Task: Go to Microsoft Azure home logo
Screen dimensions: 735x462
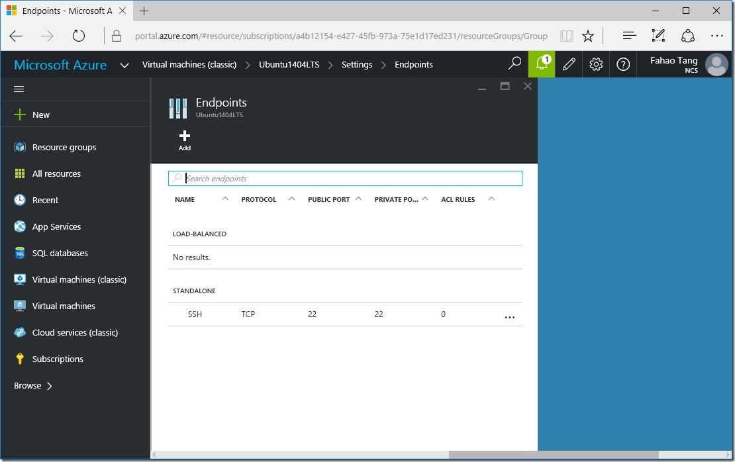Action: click(60, 65)
